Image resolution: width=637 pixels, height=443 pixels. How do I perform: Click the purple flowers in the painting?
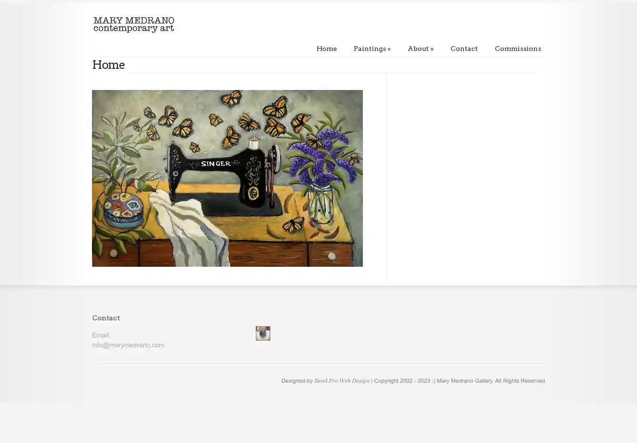[x=322, y=153]
